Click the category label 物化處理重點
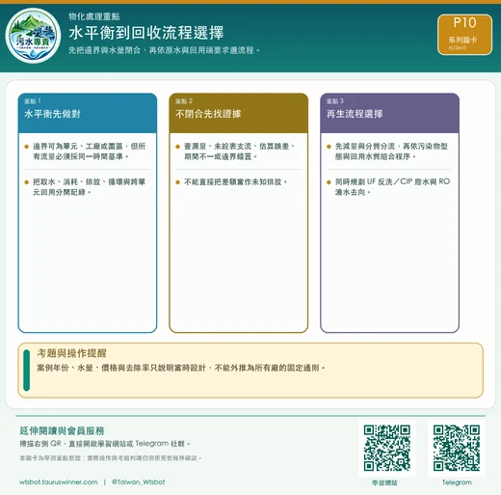Screen dimensions: 501x495 pyautogui.click(x=94, y=16)
